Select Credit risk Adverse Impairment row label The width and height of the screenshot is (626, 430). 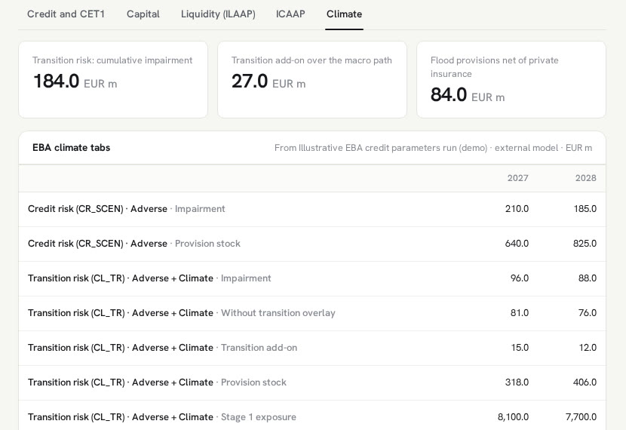(x=127, y=209)
